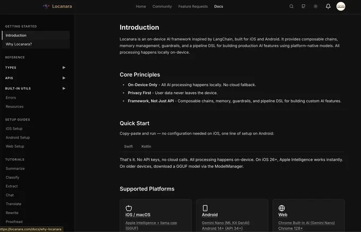Click the 'On-Device Only' bullet text
Screen dimensions: 361x232
coord(142,85)
